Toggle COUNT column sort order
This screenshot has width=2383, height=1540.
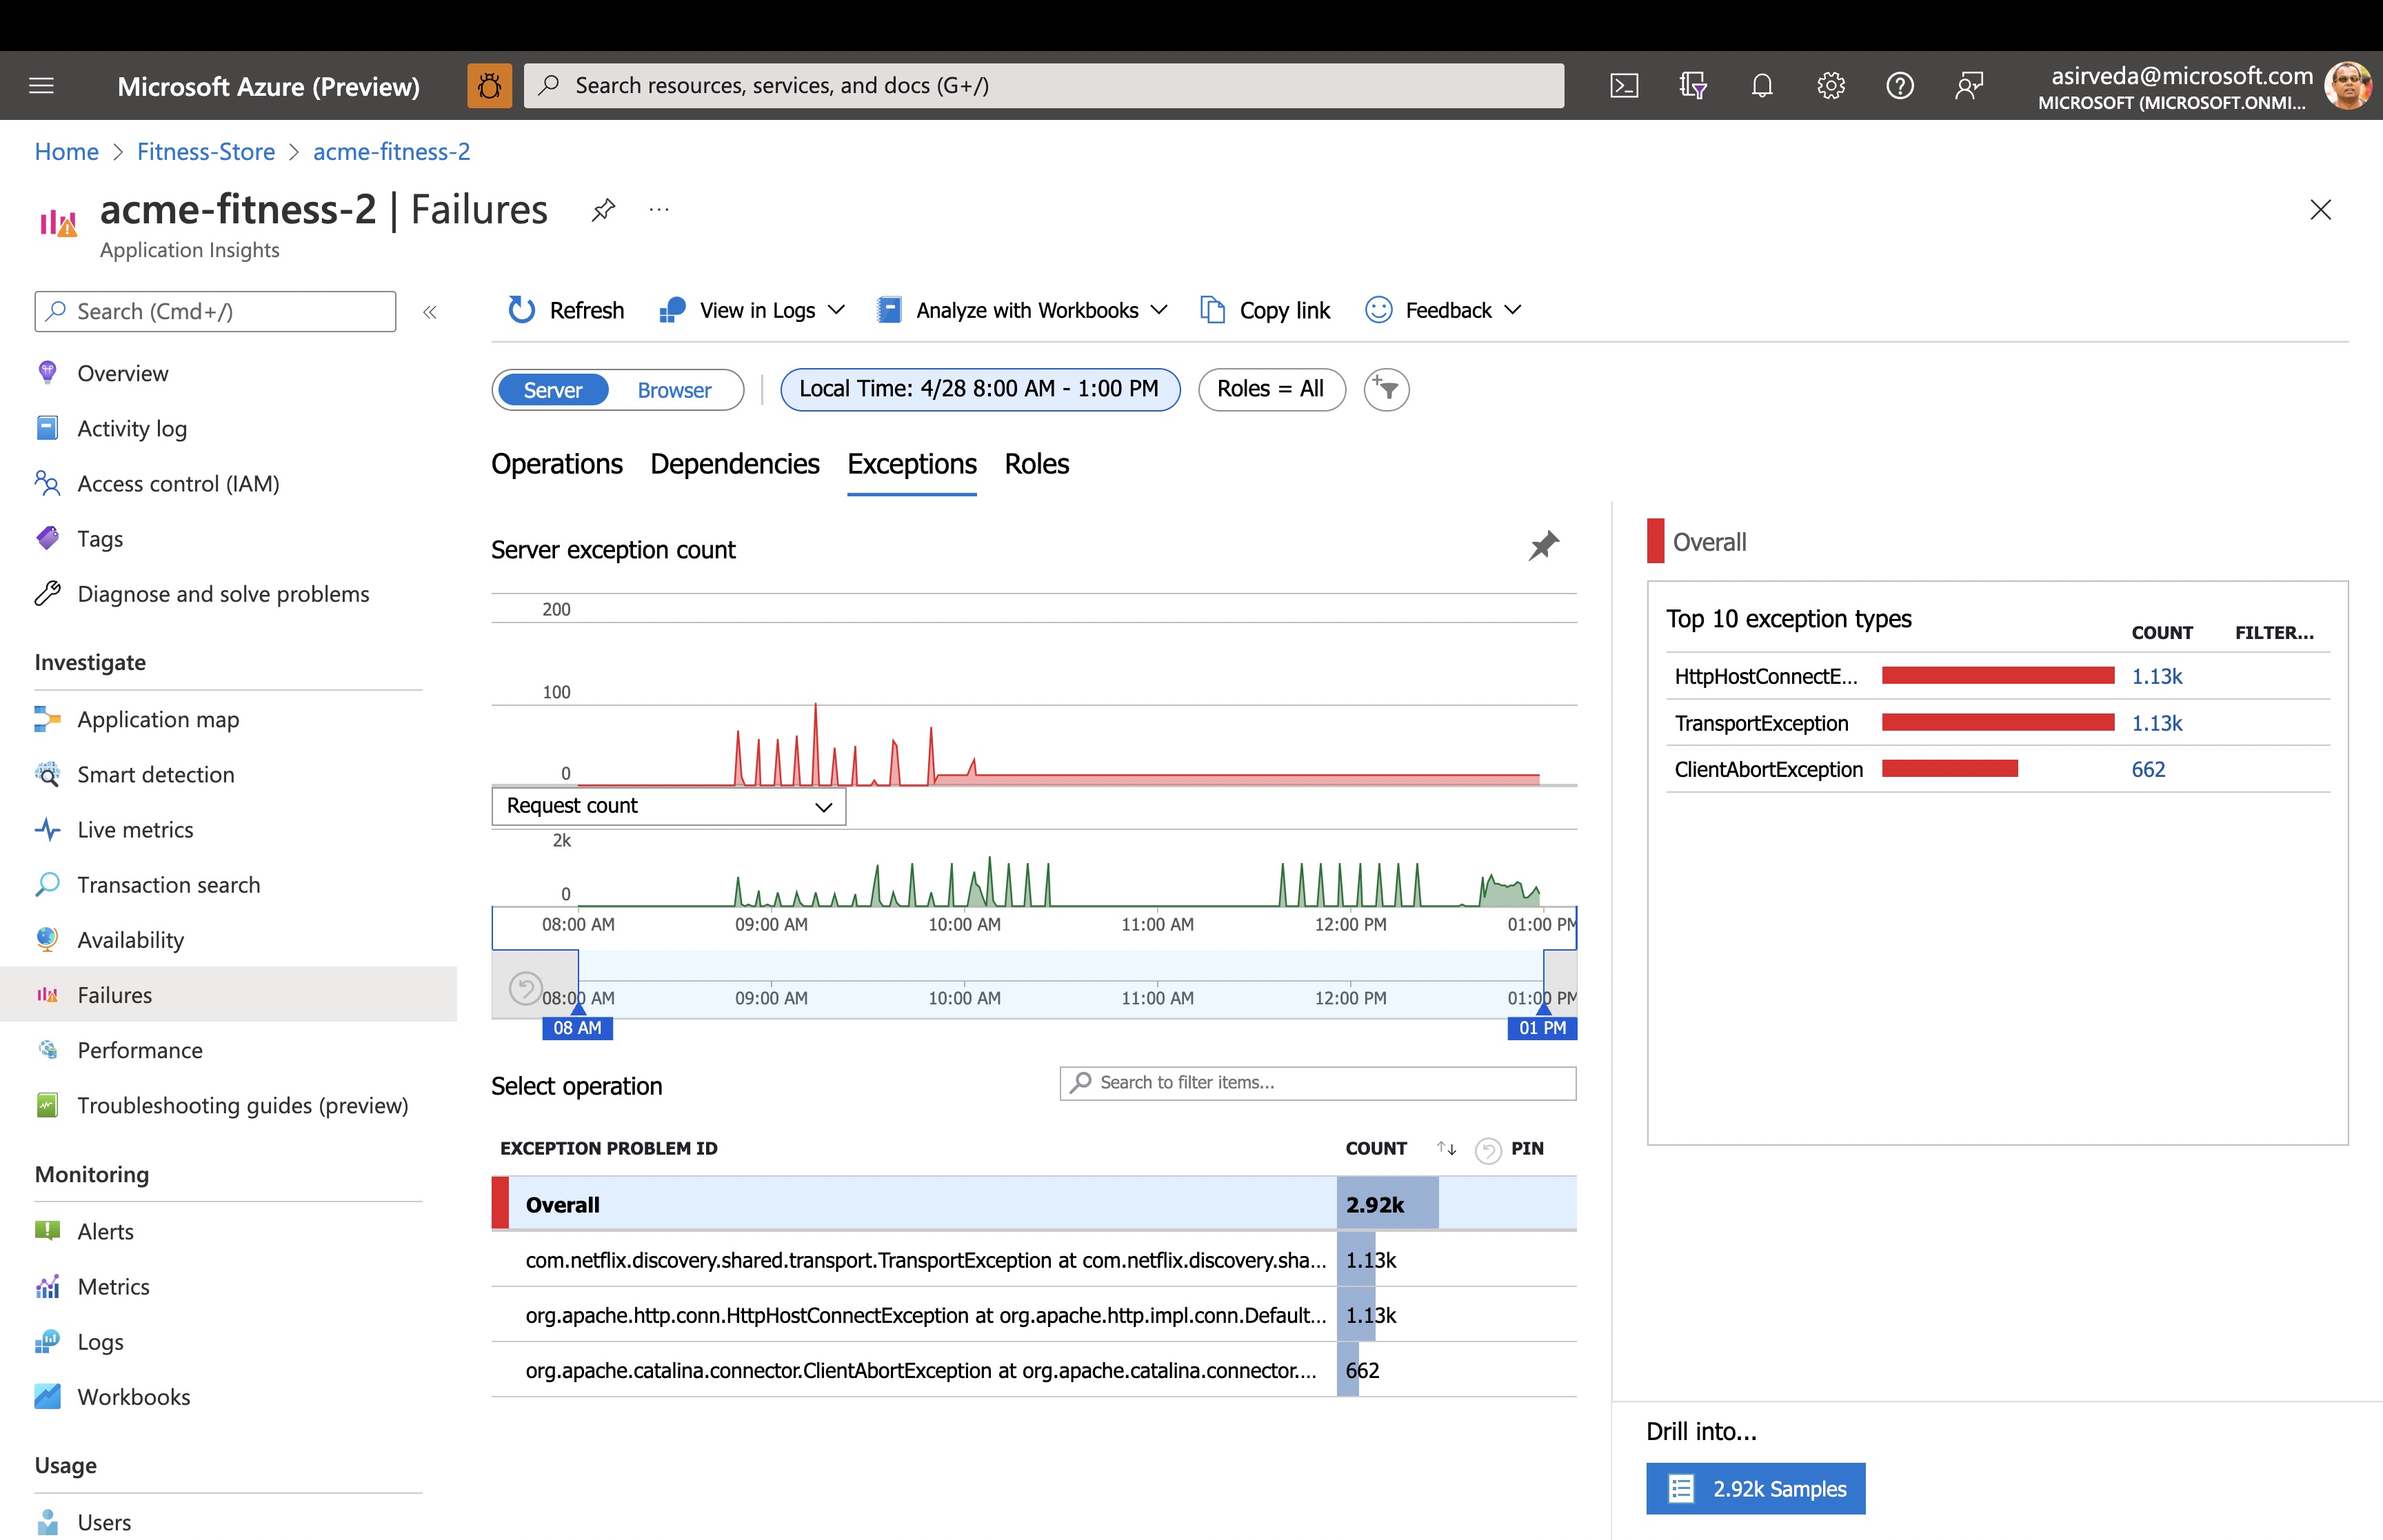point(1446,1148)
